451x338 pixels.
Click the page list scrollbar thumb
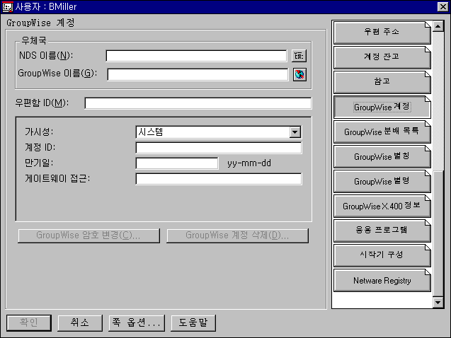[x=438, y=233]
